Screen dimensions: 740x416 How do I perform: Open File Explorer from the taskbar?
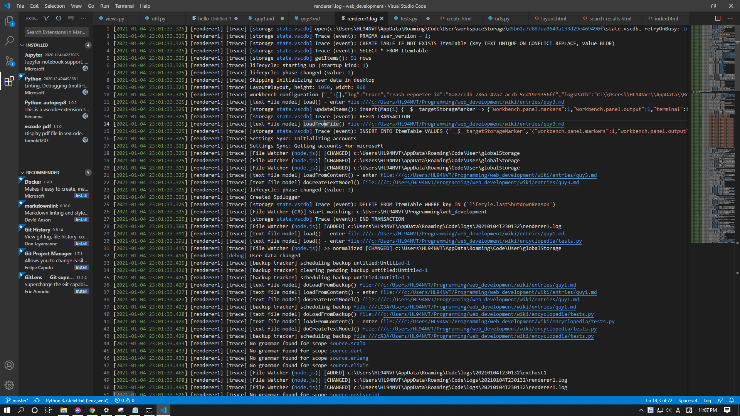(63, 410)
